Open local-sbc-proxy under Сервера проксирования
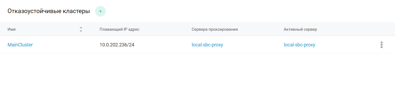This screenshot has height=107, width=395. click(x=207, y=45)
